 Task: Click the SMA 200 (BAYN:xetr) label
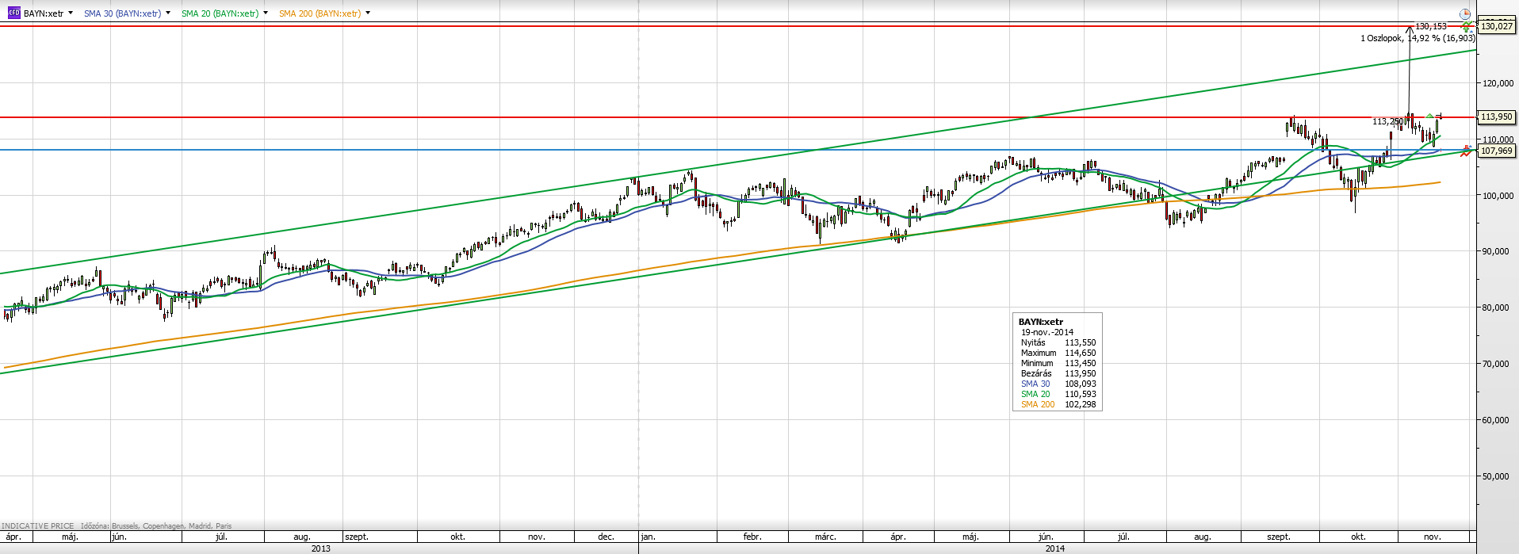pyautogui.click(x=319, y=13)
